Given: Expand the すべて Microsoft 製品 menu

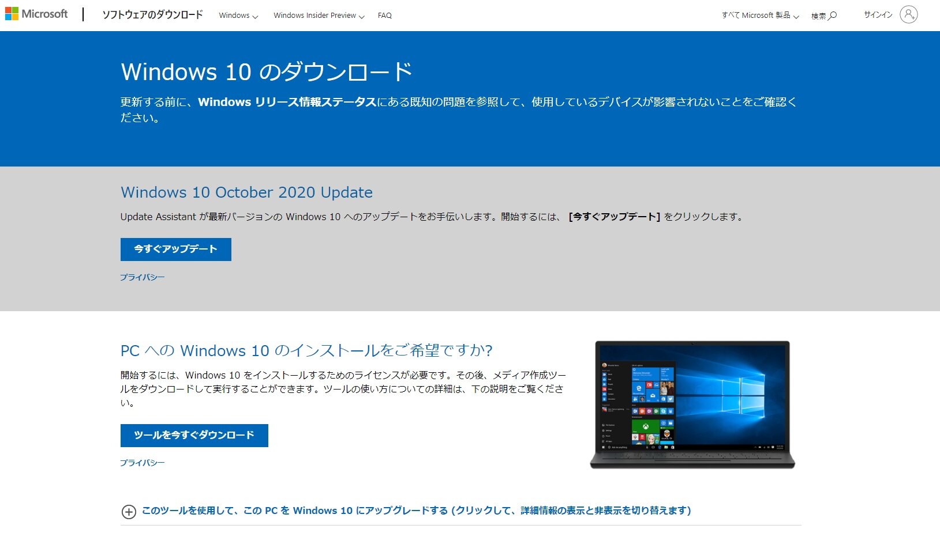Looking at the screenshot, I should 760,16.
